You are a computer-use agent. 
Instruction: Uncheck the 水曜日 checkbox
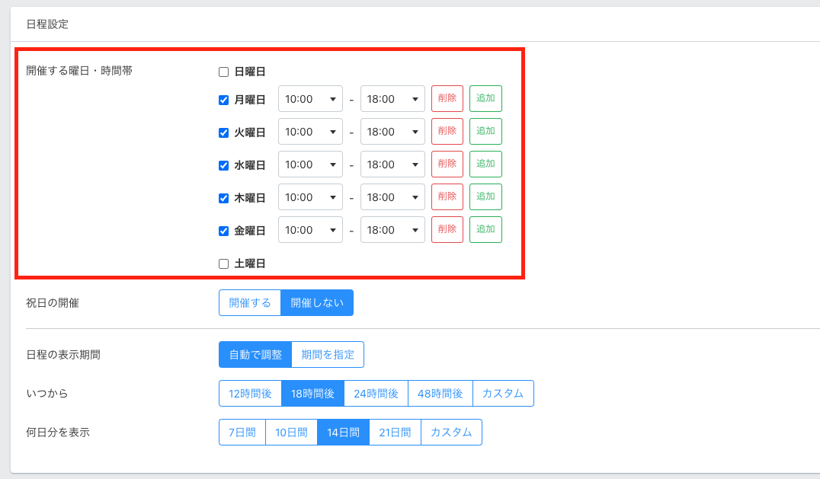(x=223, y=165)
